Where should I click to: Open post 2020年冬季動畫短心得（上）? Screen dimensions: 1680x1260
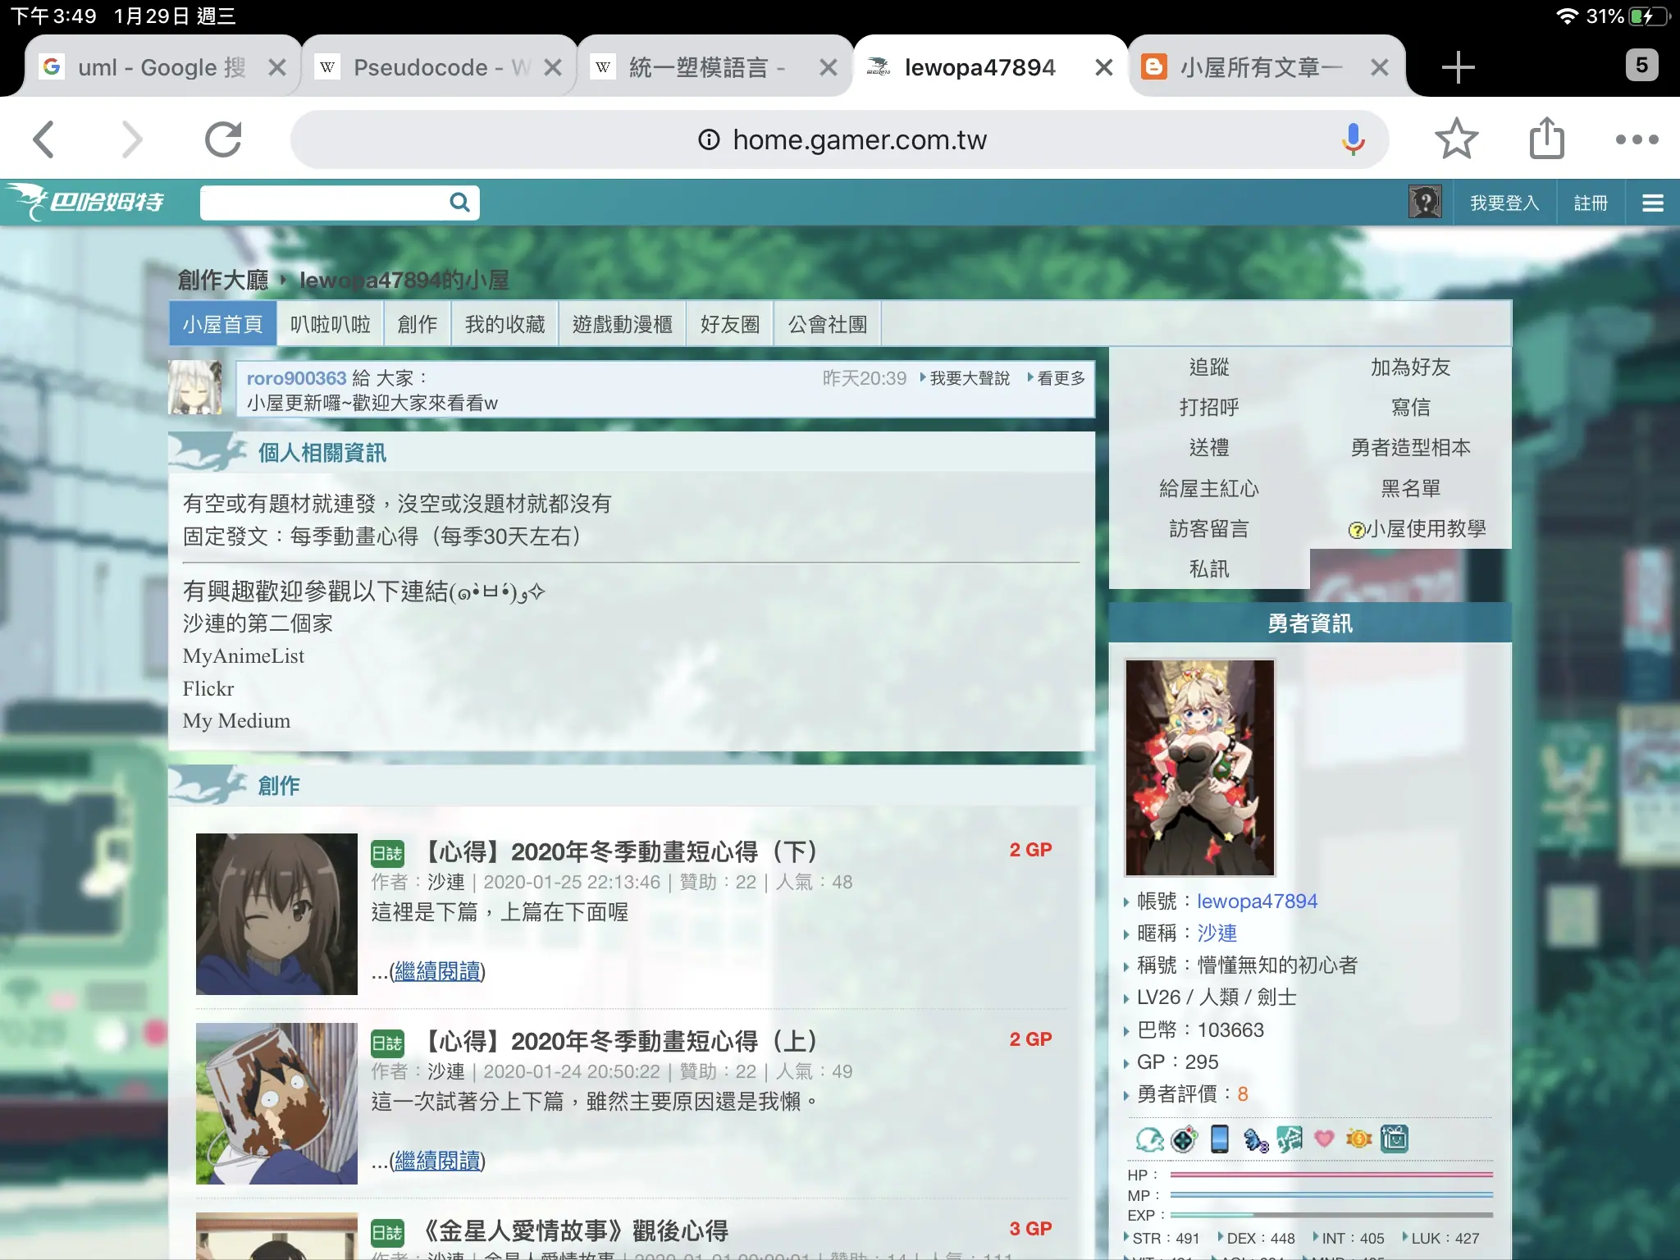point(619,1041)
